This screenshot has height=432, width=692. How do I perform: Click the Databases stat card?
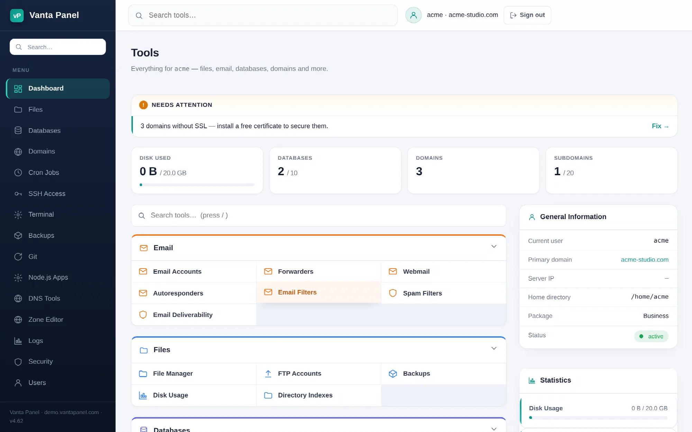[335, 170]
